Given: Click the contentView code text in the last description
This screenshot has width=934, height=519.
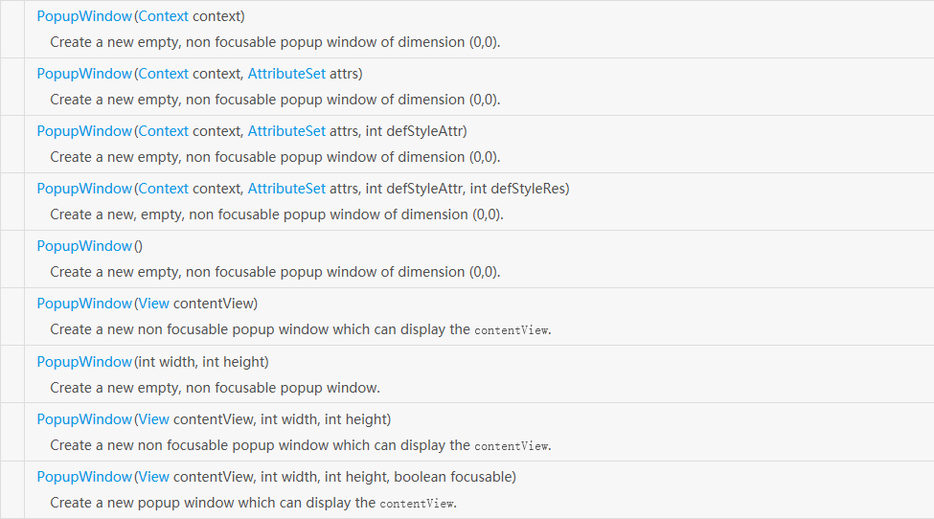Looking at the screenshot, I should [417, 504].
